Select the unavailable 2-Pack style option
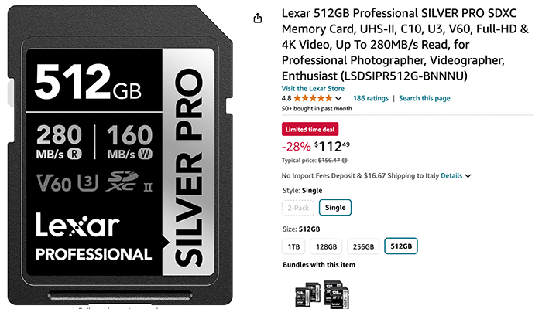542x309 pixels. [298, 208]
